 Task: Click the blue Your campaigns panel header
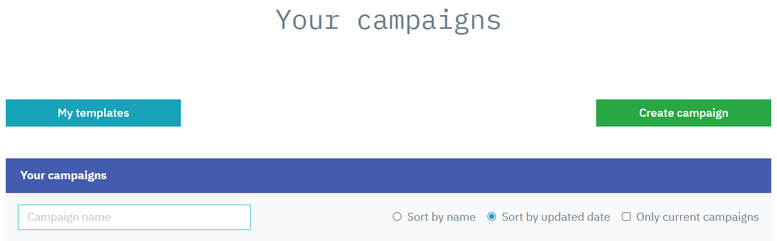click(x=388, y=176)
